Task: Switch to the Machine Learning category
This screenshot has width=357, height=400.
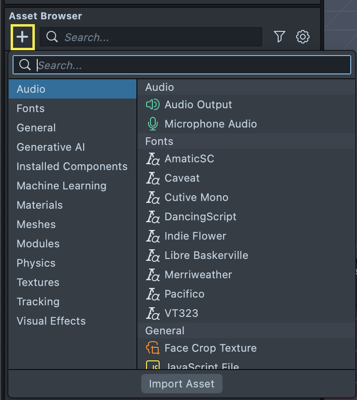Action: (x=61, y=186)
